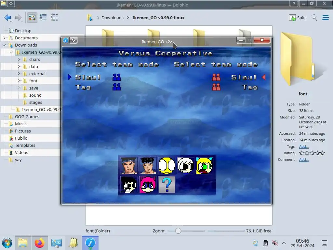
Task: Select the stages folder in tree
Action: (35, 102)
